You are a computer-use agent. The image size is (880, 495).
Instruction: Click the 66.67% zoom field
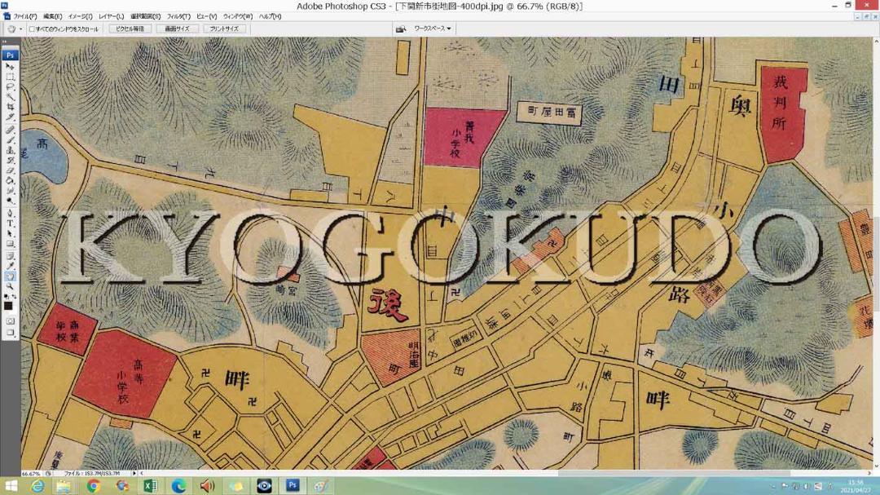[32, 474]
